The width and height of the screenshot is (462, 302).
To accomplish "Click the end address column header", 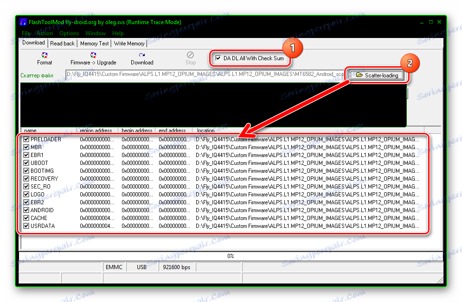I will pos(174,130).
